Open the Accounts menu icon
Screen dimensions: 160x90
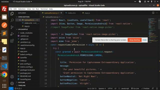(x=12, y=77)
